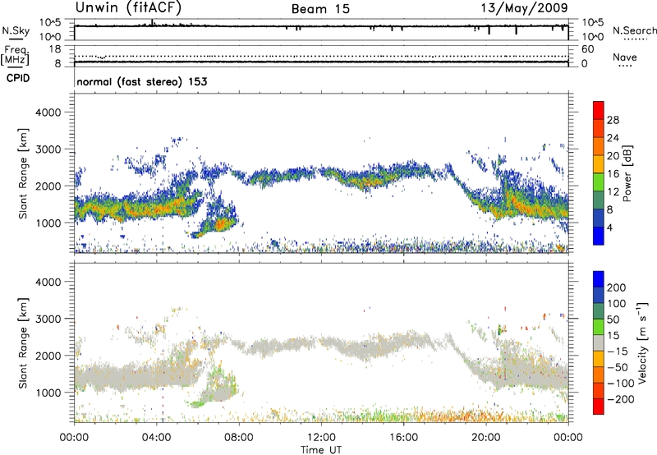Click the date '13/May/2009'

[524, 7]
